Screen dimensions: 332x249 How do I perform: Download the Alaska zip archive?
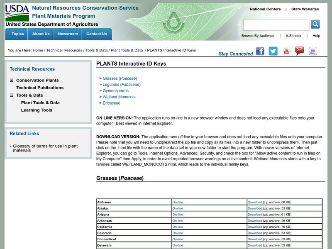tap(255, 208)
